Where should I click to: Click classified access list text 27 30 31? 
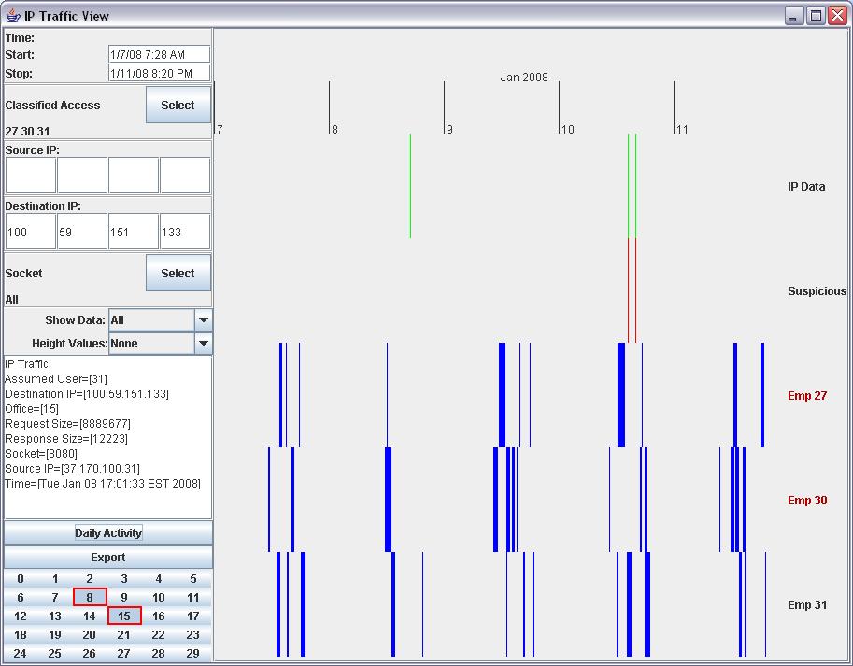(x=28, y=131)
